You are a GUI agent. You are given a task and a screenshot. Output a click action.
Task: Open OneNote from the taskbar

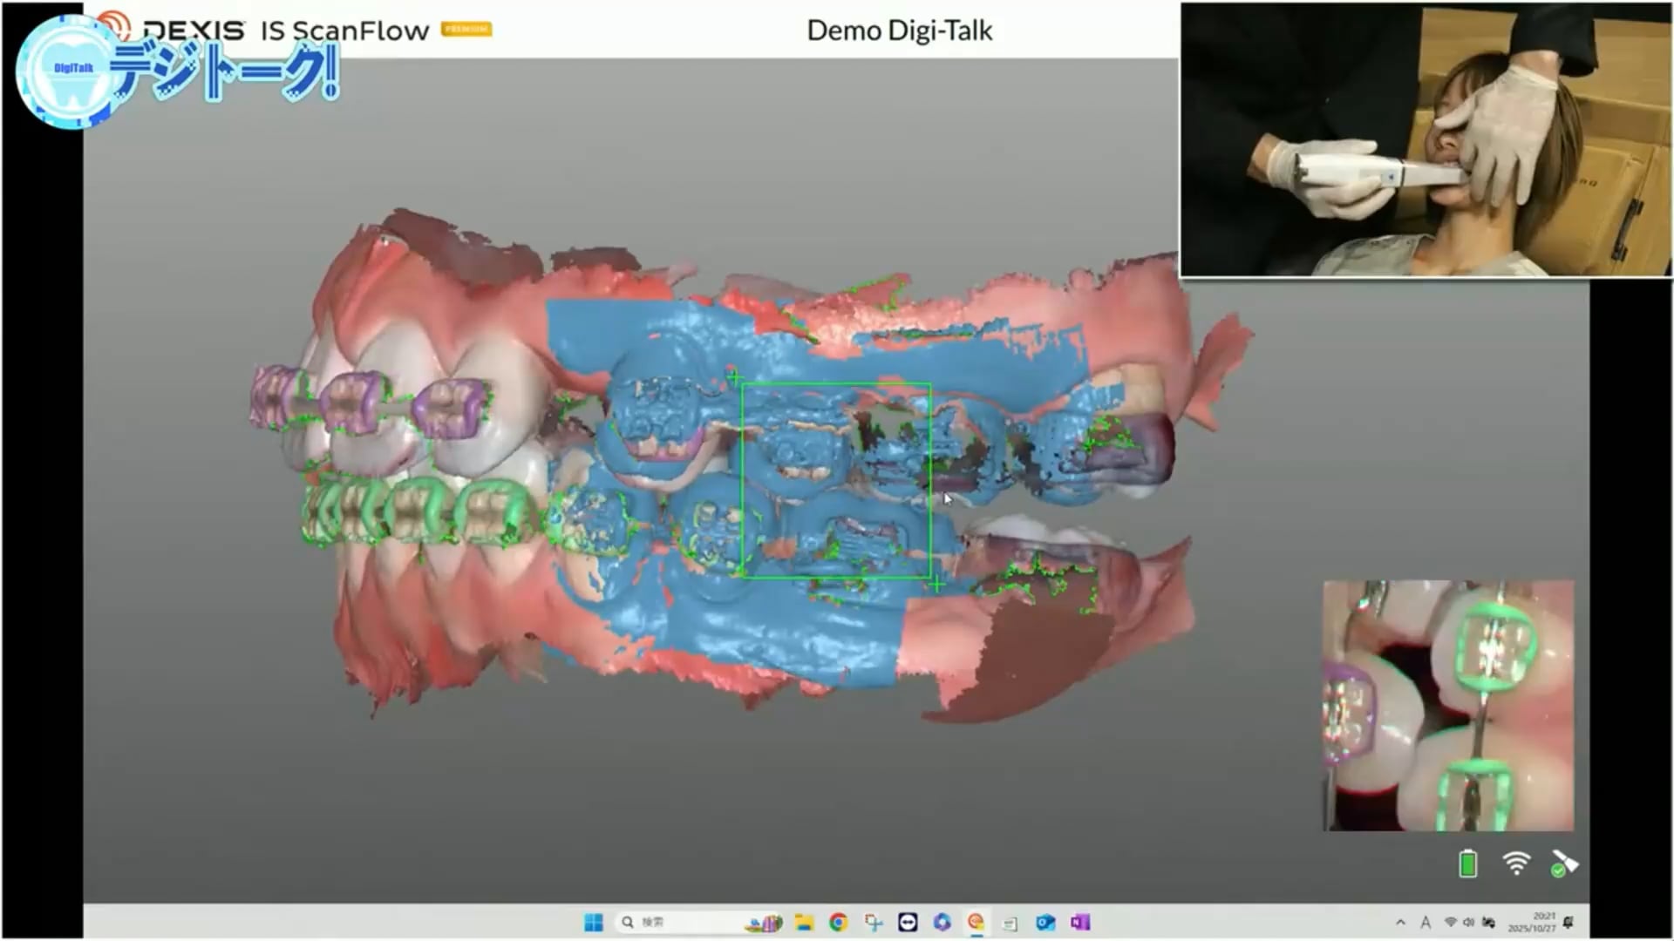1080,923
